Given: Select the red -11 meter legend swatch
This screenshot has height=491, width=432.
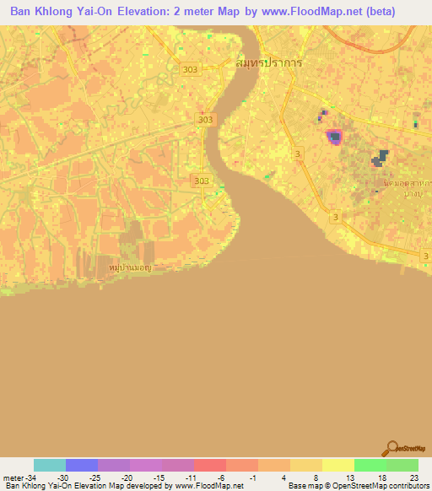Looking at the screenshot, I should tap(210, 465).
